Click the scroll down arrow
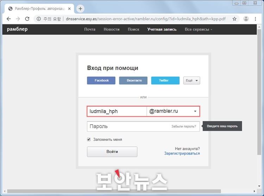The width and height of the screenshot is (264, 196). (x=259, y=186)
